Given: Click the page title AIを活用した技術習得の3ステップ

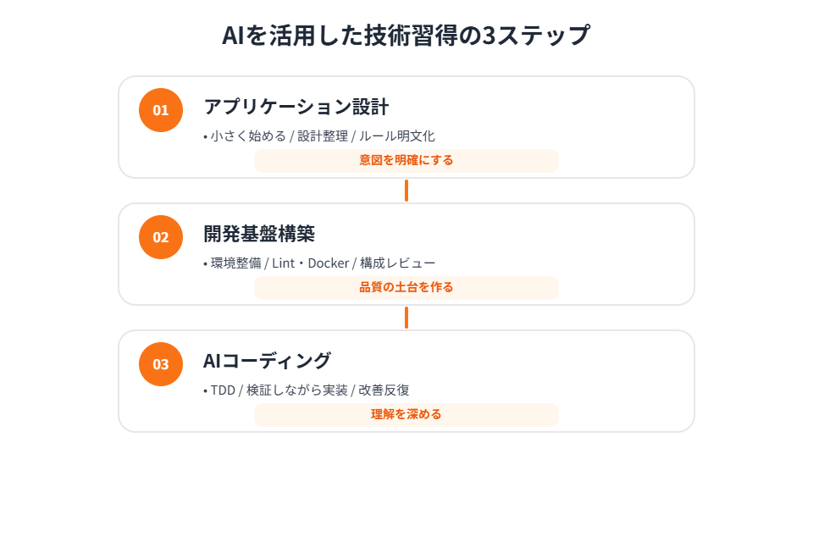Looking at the screenshot, I should point(406,36).
